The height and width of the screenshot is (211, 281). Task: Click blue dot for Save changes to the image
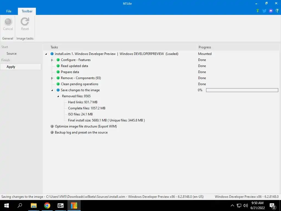point(58,90)
